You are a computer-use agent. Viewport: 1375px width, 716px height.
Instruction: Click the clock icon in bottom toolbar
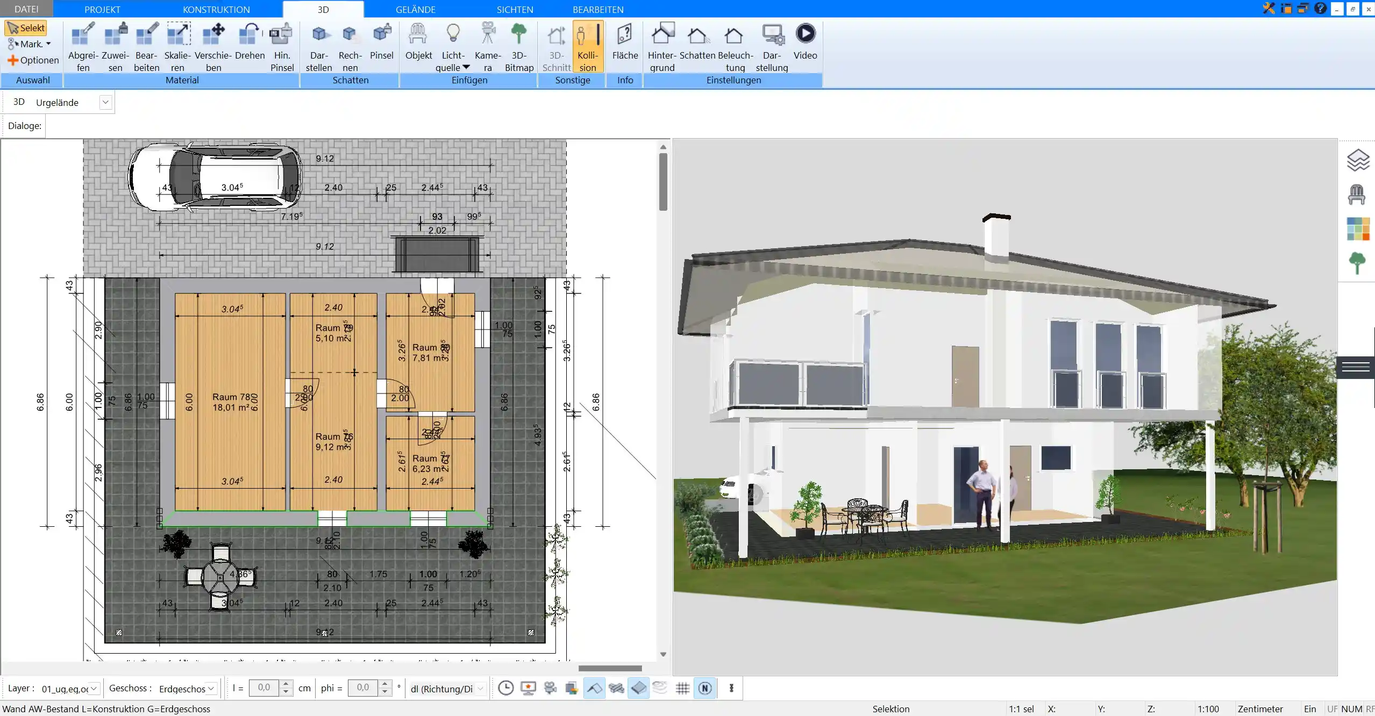(x=505, y=688)
